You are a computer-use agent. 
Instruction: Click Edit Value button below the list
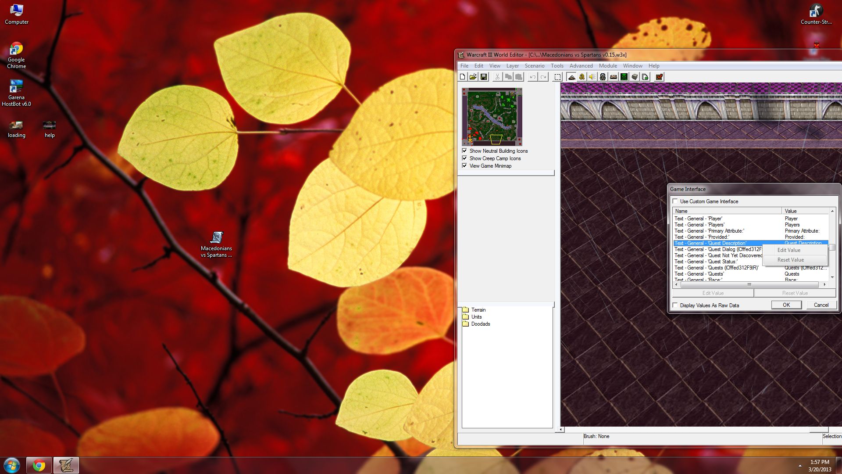click(x=713, y=293)
